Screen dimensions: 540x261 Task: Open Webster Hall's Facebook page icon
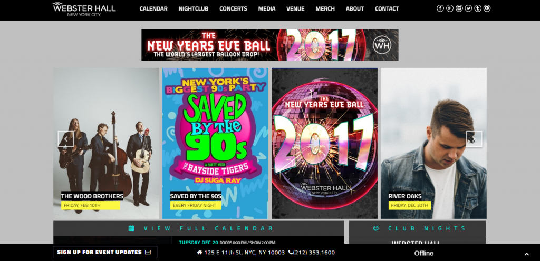pos(440,8)
